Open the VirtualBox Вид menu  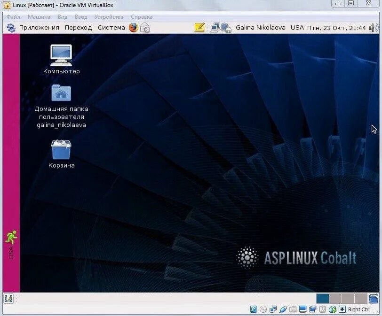coord(63,17)
